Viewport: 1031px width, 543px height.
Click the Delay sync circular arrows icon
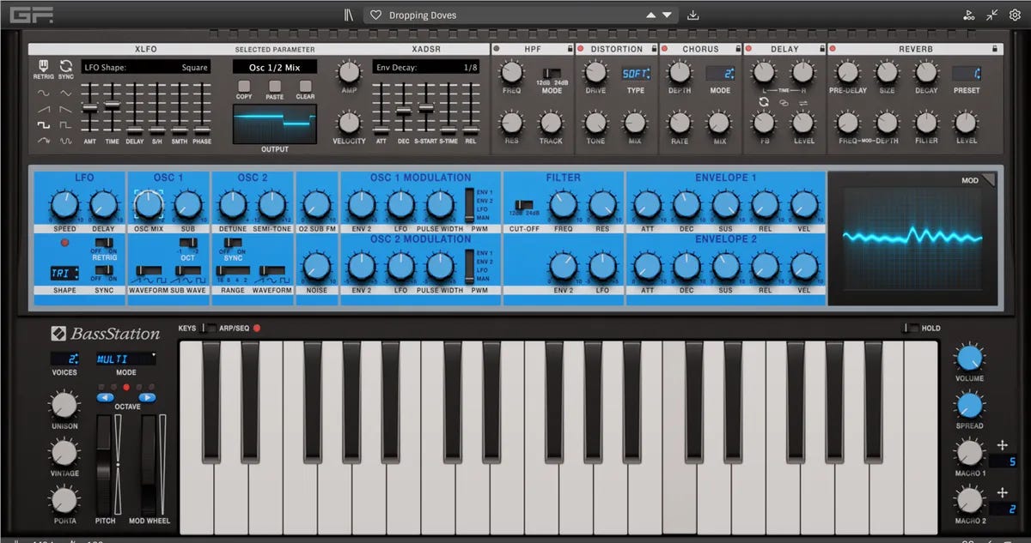coord(764,102)
